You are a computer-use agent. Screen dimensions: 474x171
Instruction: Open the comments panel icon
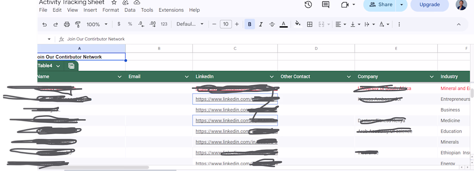[x=326, y=5]
